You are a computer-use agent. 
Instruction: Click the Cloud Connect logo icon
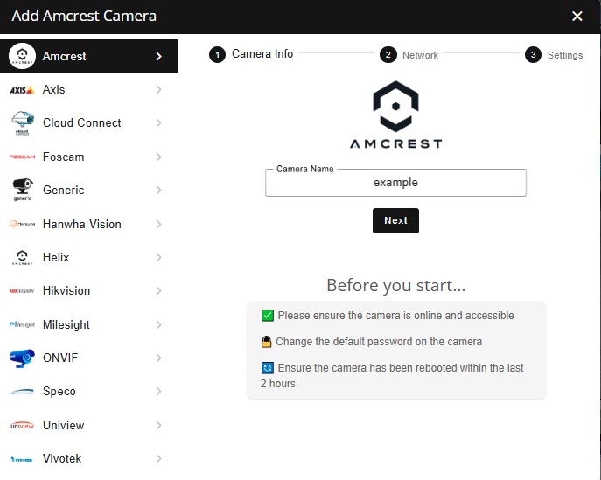[22, 123]
